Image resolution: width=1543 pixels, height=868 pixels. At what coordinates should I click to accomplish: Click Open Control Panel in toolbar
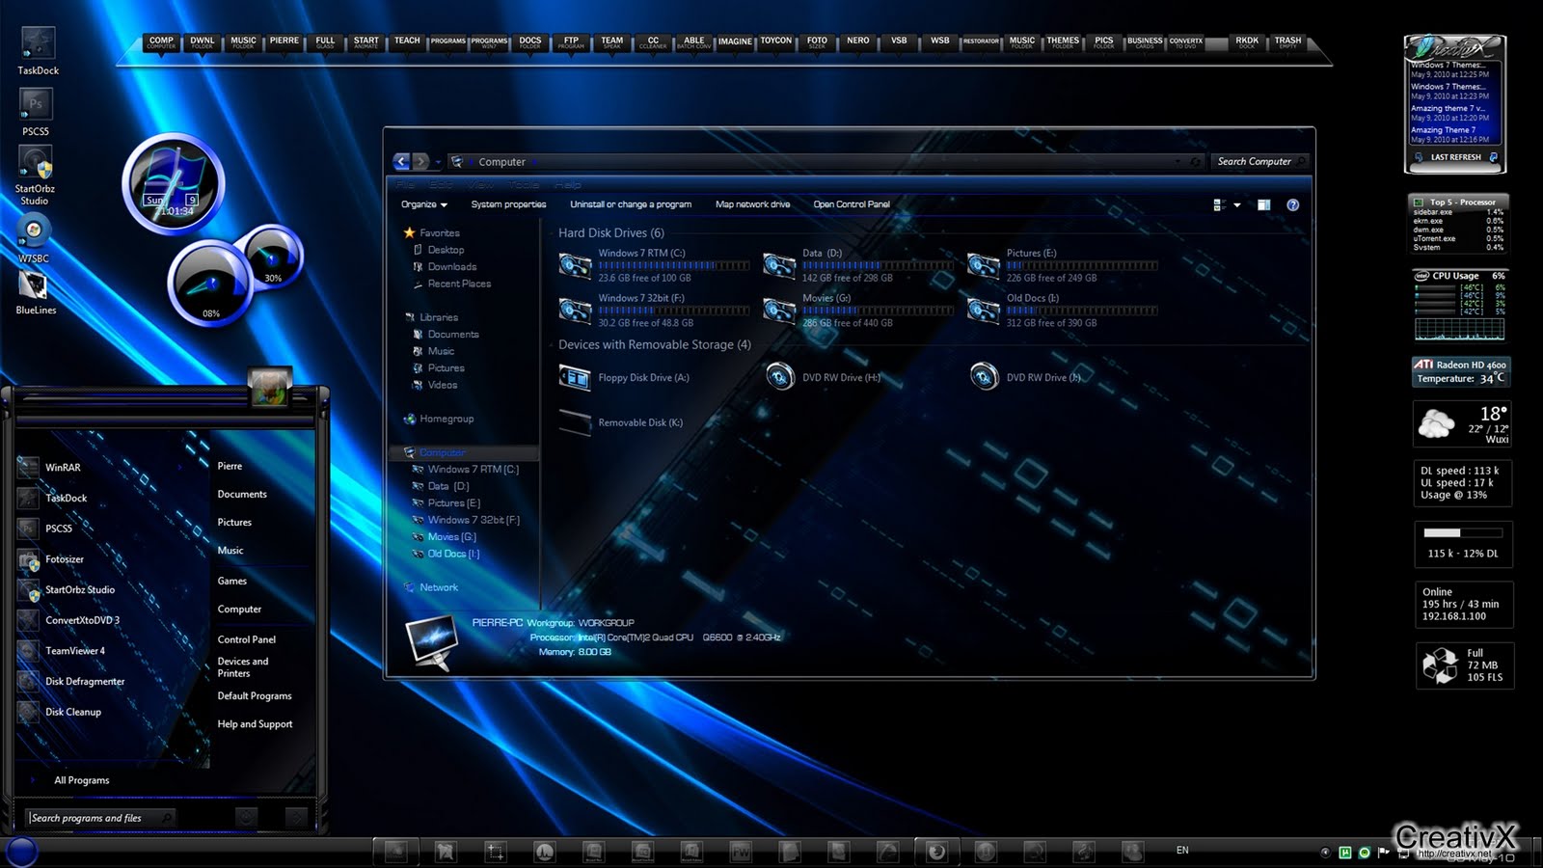[x=852, y=204]
